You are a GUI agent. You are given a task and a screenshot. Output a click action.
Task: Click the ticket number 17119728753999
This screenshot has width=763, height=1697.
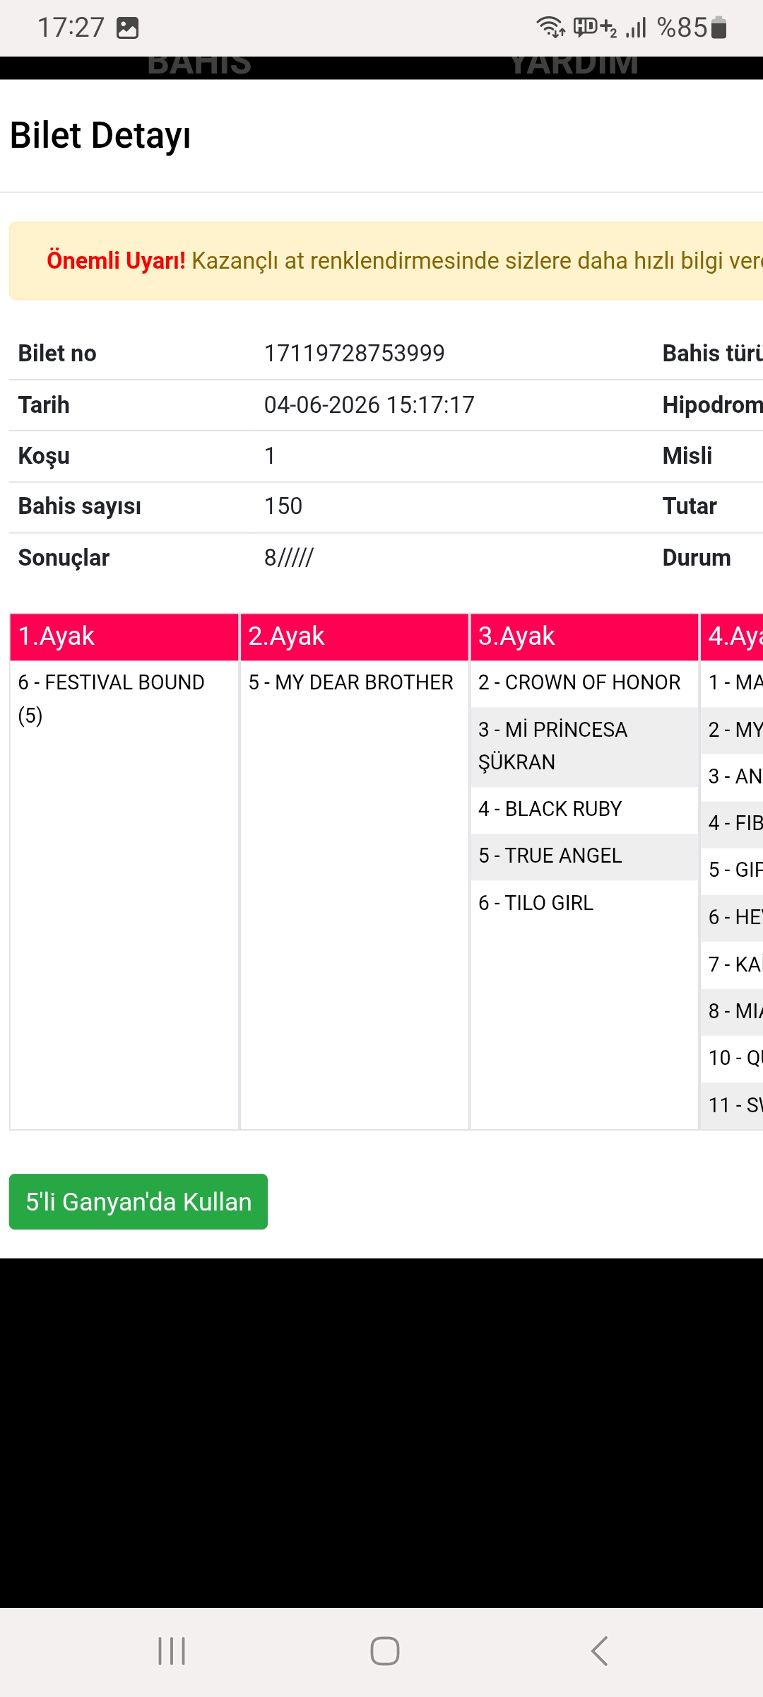tap(355, 354)
